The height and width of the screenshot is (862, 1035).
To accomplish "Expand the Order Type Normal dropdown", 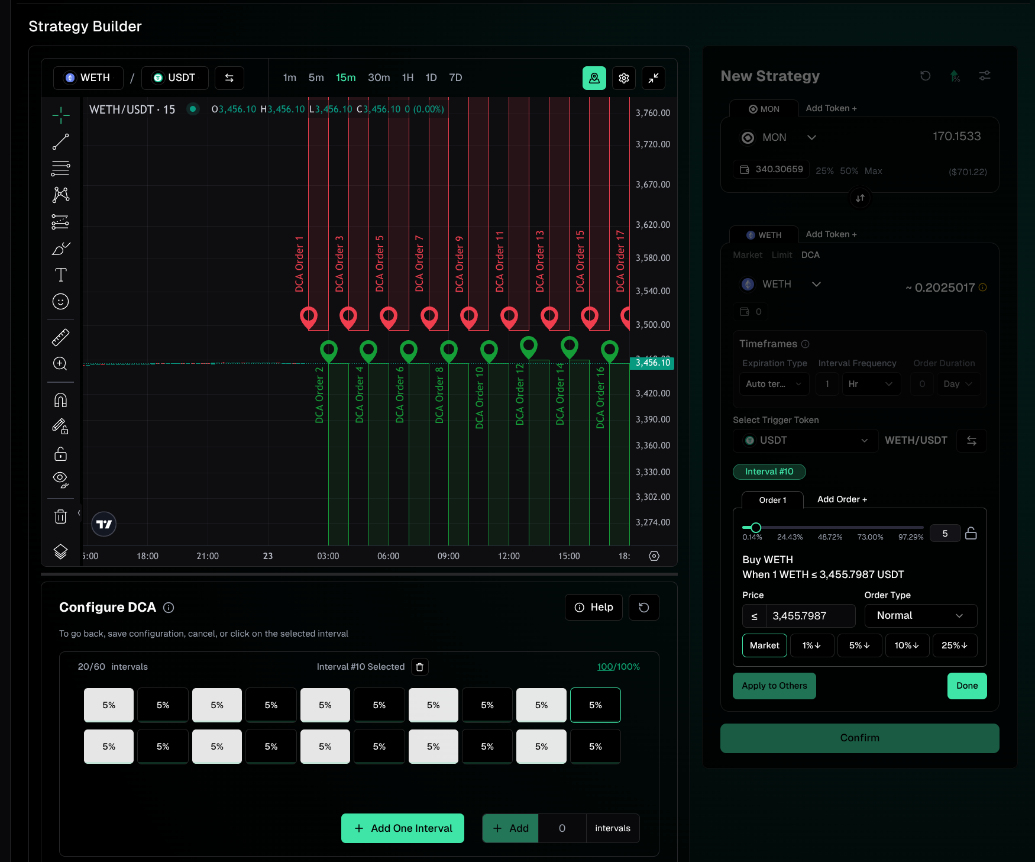I will (x=920, y=616).
